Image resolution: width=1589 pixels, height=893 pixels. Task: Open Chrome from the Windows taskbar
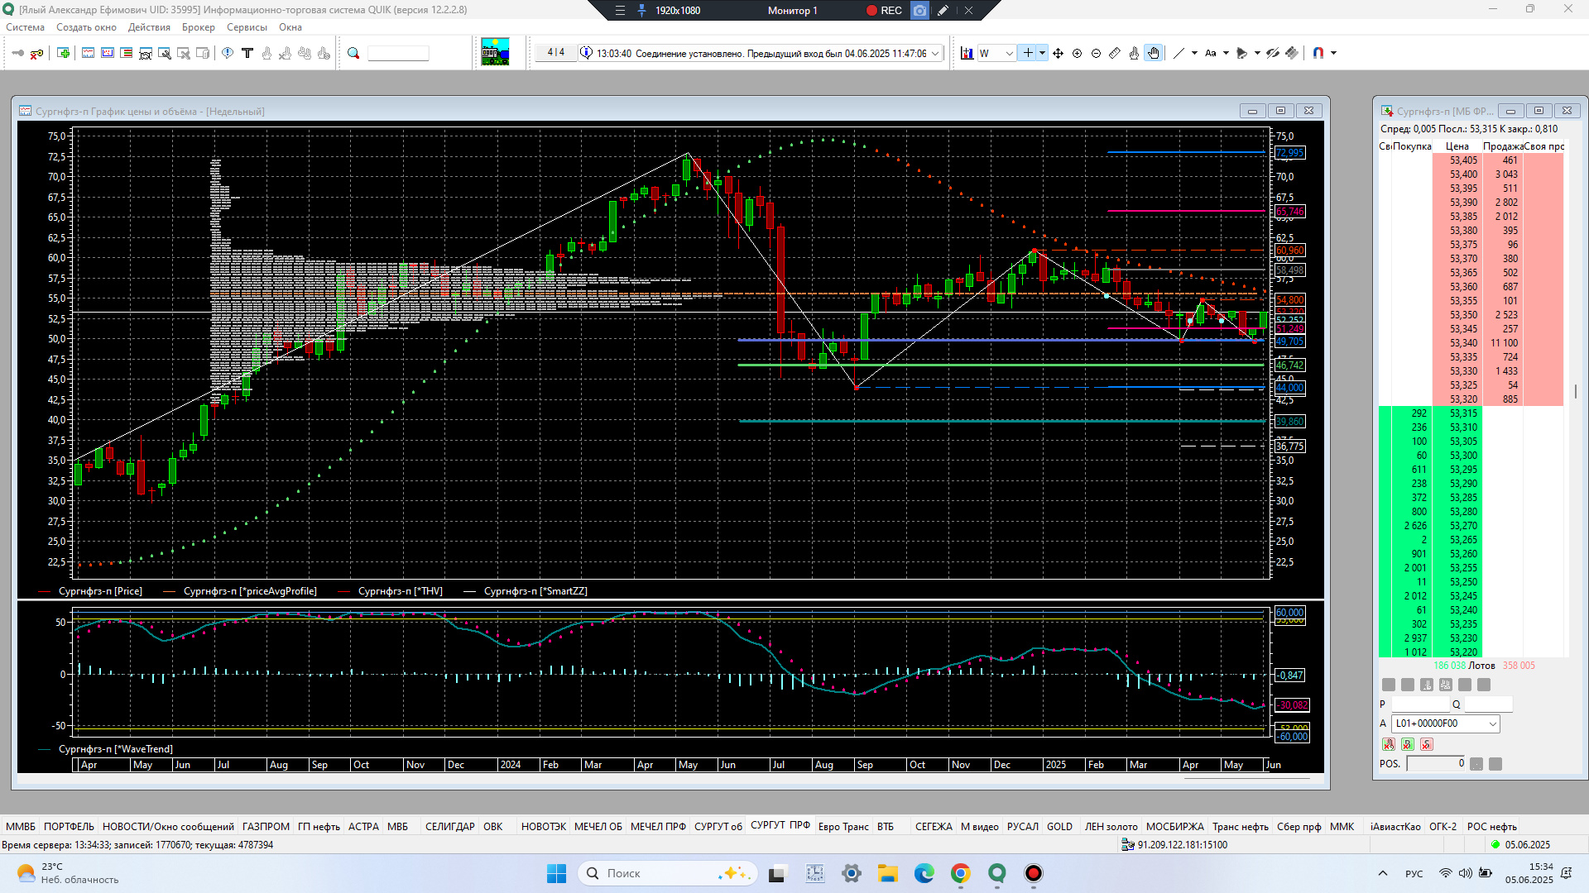click(960, 873)
